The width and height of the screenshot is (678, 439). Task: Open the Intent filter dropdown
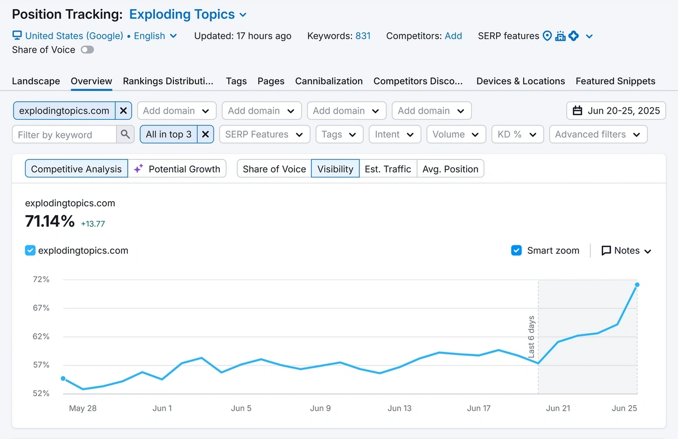(395, 134)
